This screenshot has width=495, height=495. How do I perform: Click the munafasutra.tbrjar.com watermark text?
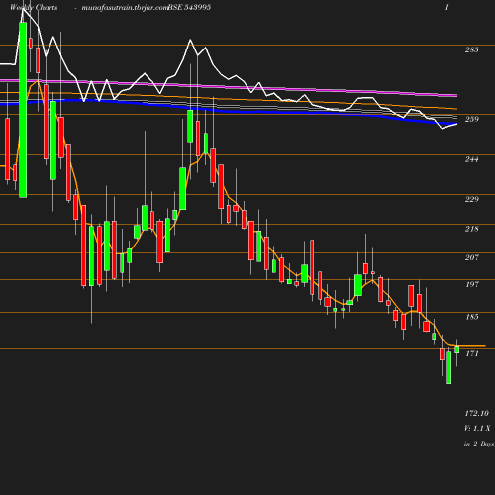126,7
